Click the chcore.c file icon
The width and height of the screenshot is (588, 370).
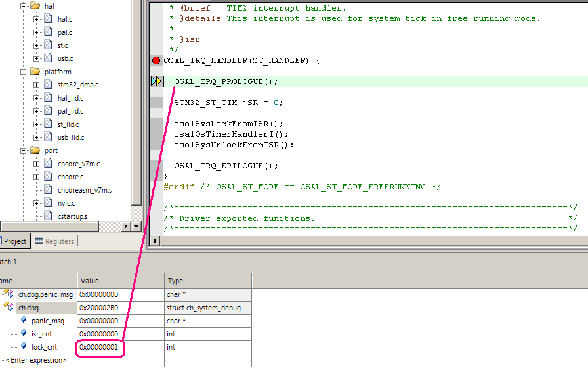pos(48,177)
